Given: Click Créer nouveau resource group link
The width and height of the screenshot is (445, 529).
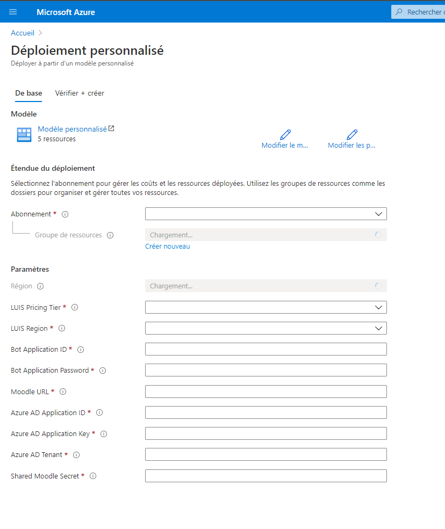Looking at the screenshot, I should [168, 247].
